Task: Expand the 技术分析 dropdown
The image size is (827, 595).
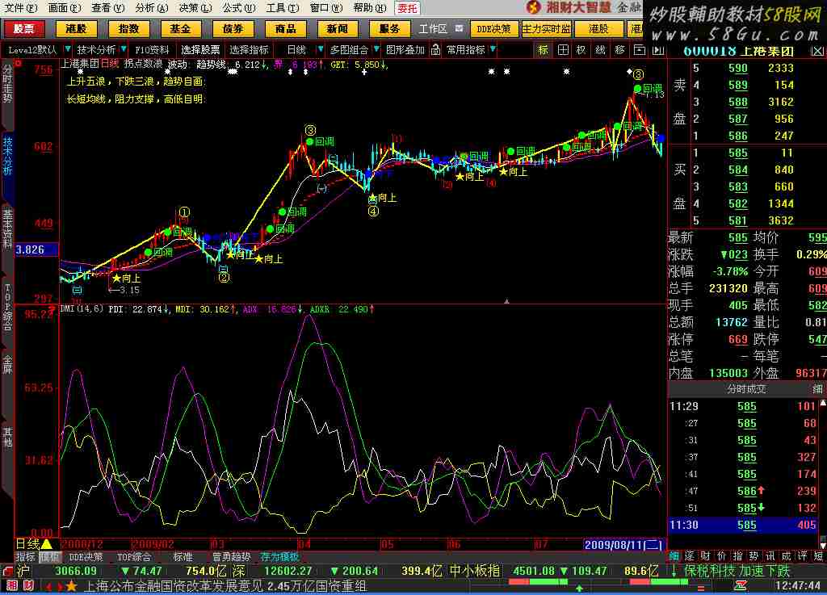Action: point(124,49)
